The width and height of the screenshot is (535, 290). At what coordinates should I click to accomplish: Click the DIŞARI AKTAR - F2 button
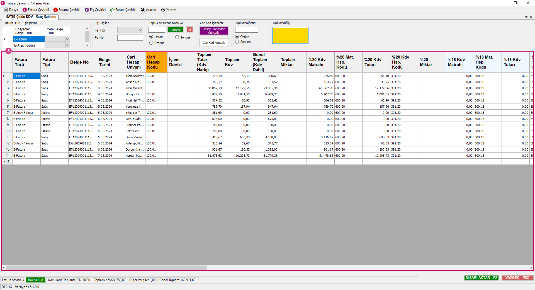click(481, 278)
